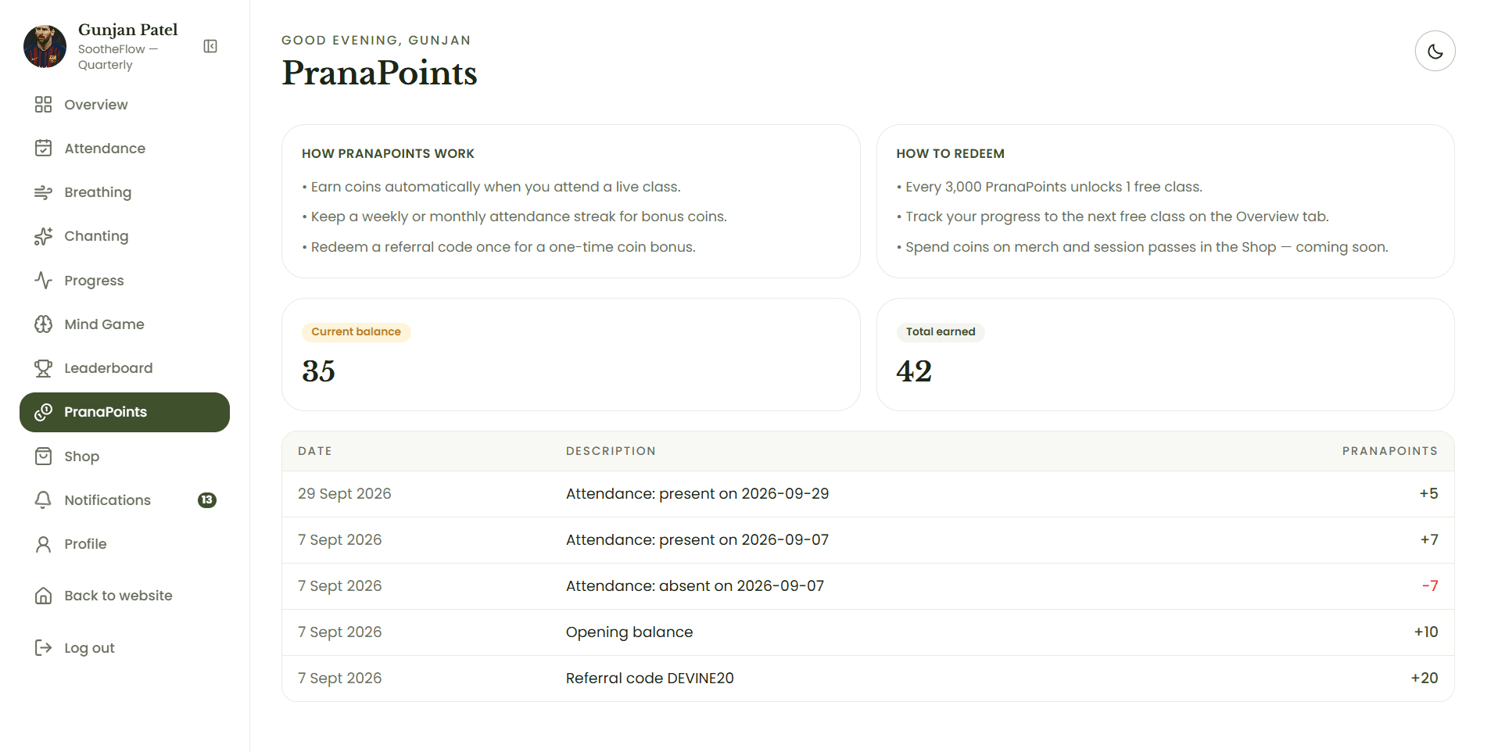Image resolution: width=1487 pixels, height=752 pixels.
Task: Click the +7 points value
Action: (x=1429, y=540)
